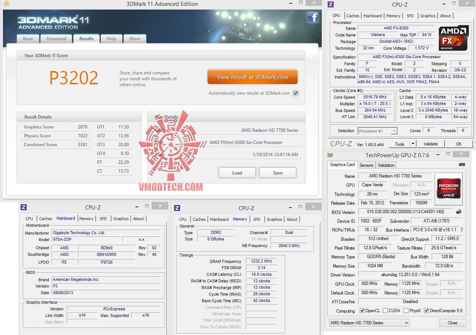Click the BIOS Version field in GPU-Z

(x=406, y=212)
